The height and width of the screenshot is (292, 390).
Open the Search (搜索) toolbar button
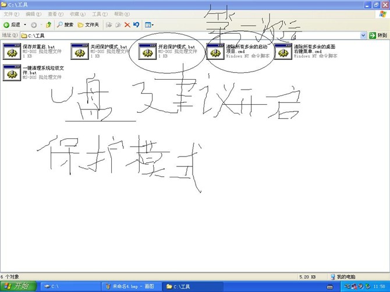[65, 25]
